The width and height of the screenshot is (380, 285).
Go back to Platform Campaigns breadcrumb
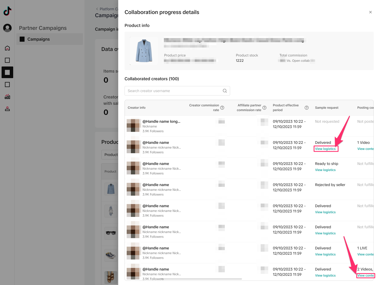[107, 9]
